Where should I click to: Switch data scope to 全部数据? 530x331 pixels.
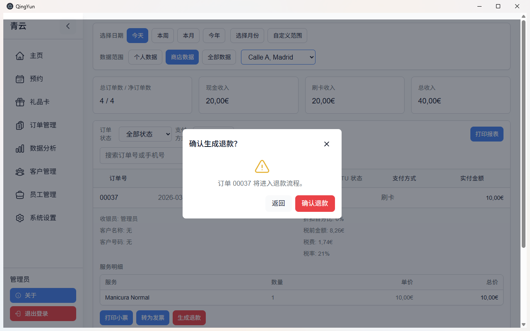pyautogui.click(x=219, y=57)
